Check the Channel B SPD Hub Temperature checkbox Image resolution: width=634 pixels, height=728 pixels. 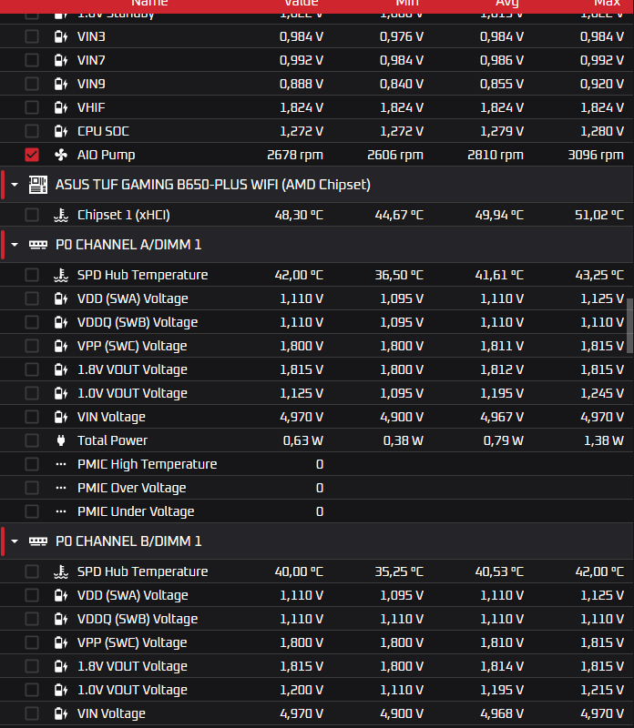point(32,571)
